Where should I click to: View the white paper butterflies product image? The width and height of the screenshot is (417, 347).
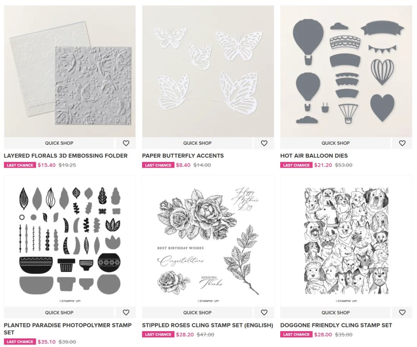(208, 71)
